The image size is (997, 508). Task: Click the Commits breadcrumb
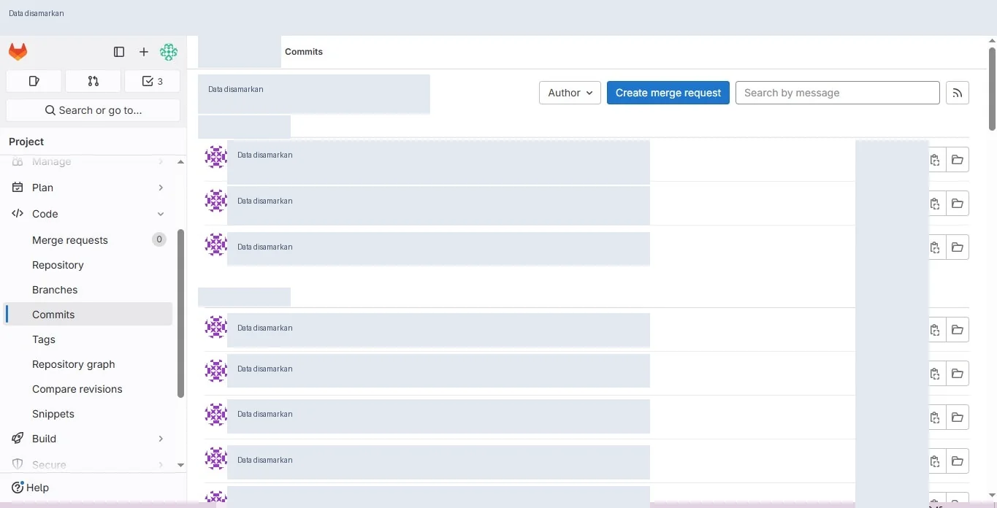click(x=304, y=52)
